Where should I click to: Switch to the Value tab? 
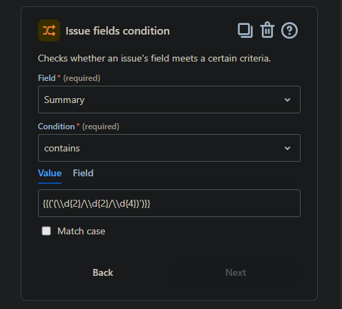pos(50,174)
